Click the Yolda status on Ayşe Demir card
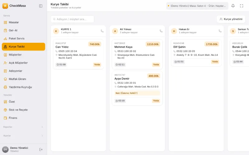This screenshot has width=249, height=155. point(156,100)
